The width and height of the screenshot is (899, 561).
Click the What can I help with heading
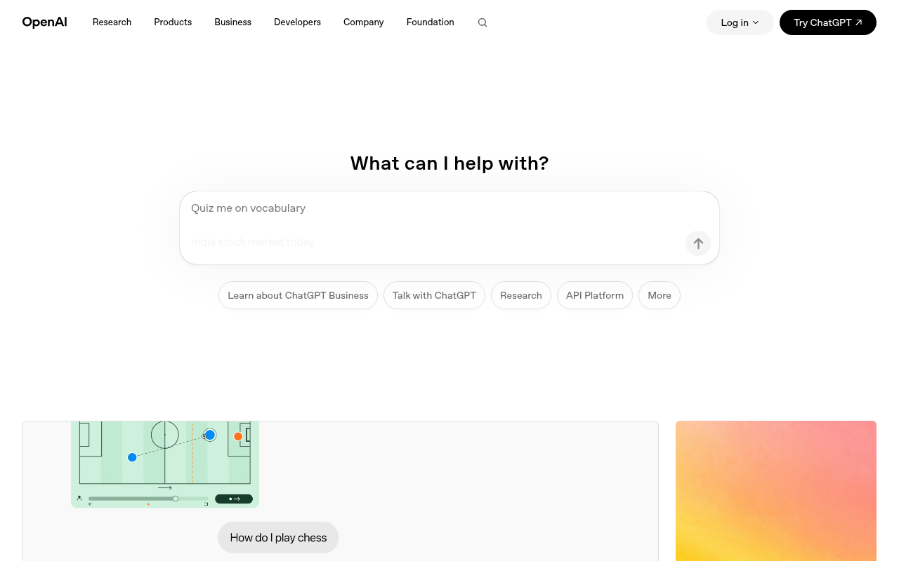click(x=449, y=163)
